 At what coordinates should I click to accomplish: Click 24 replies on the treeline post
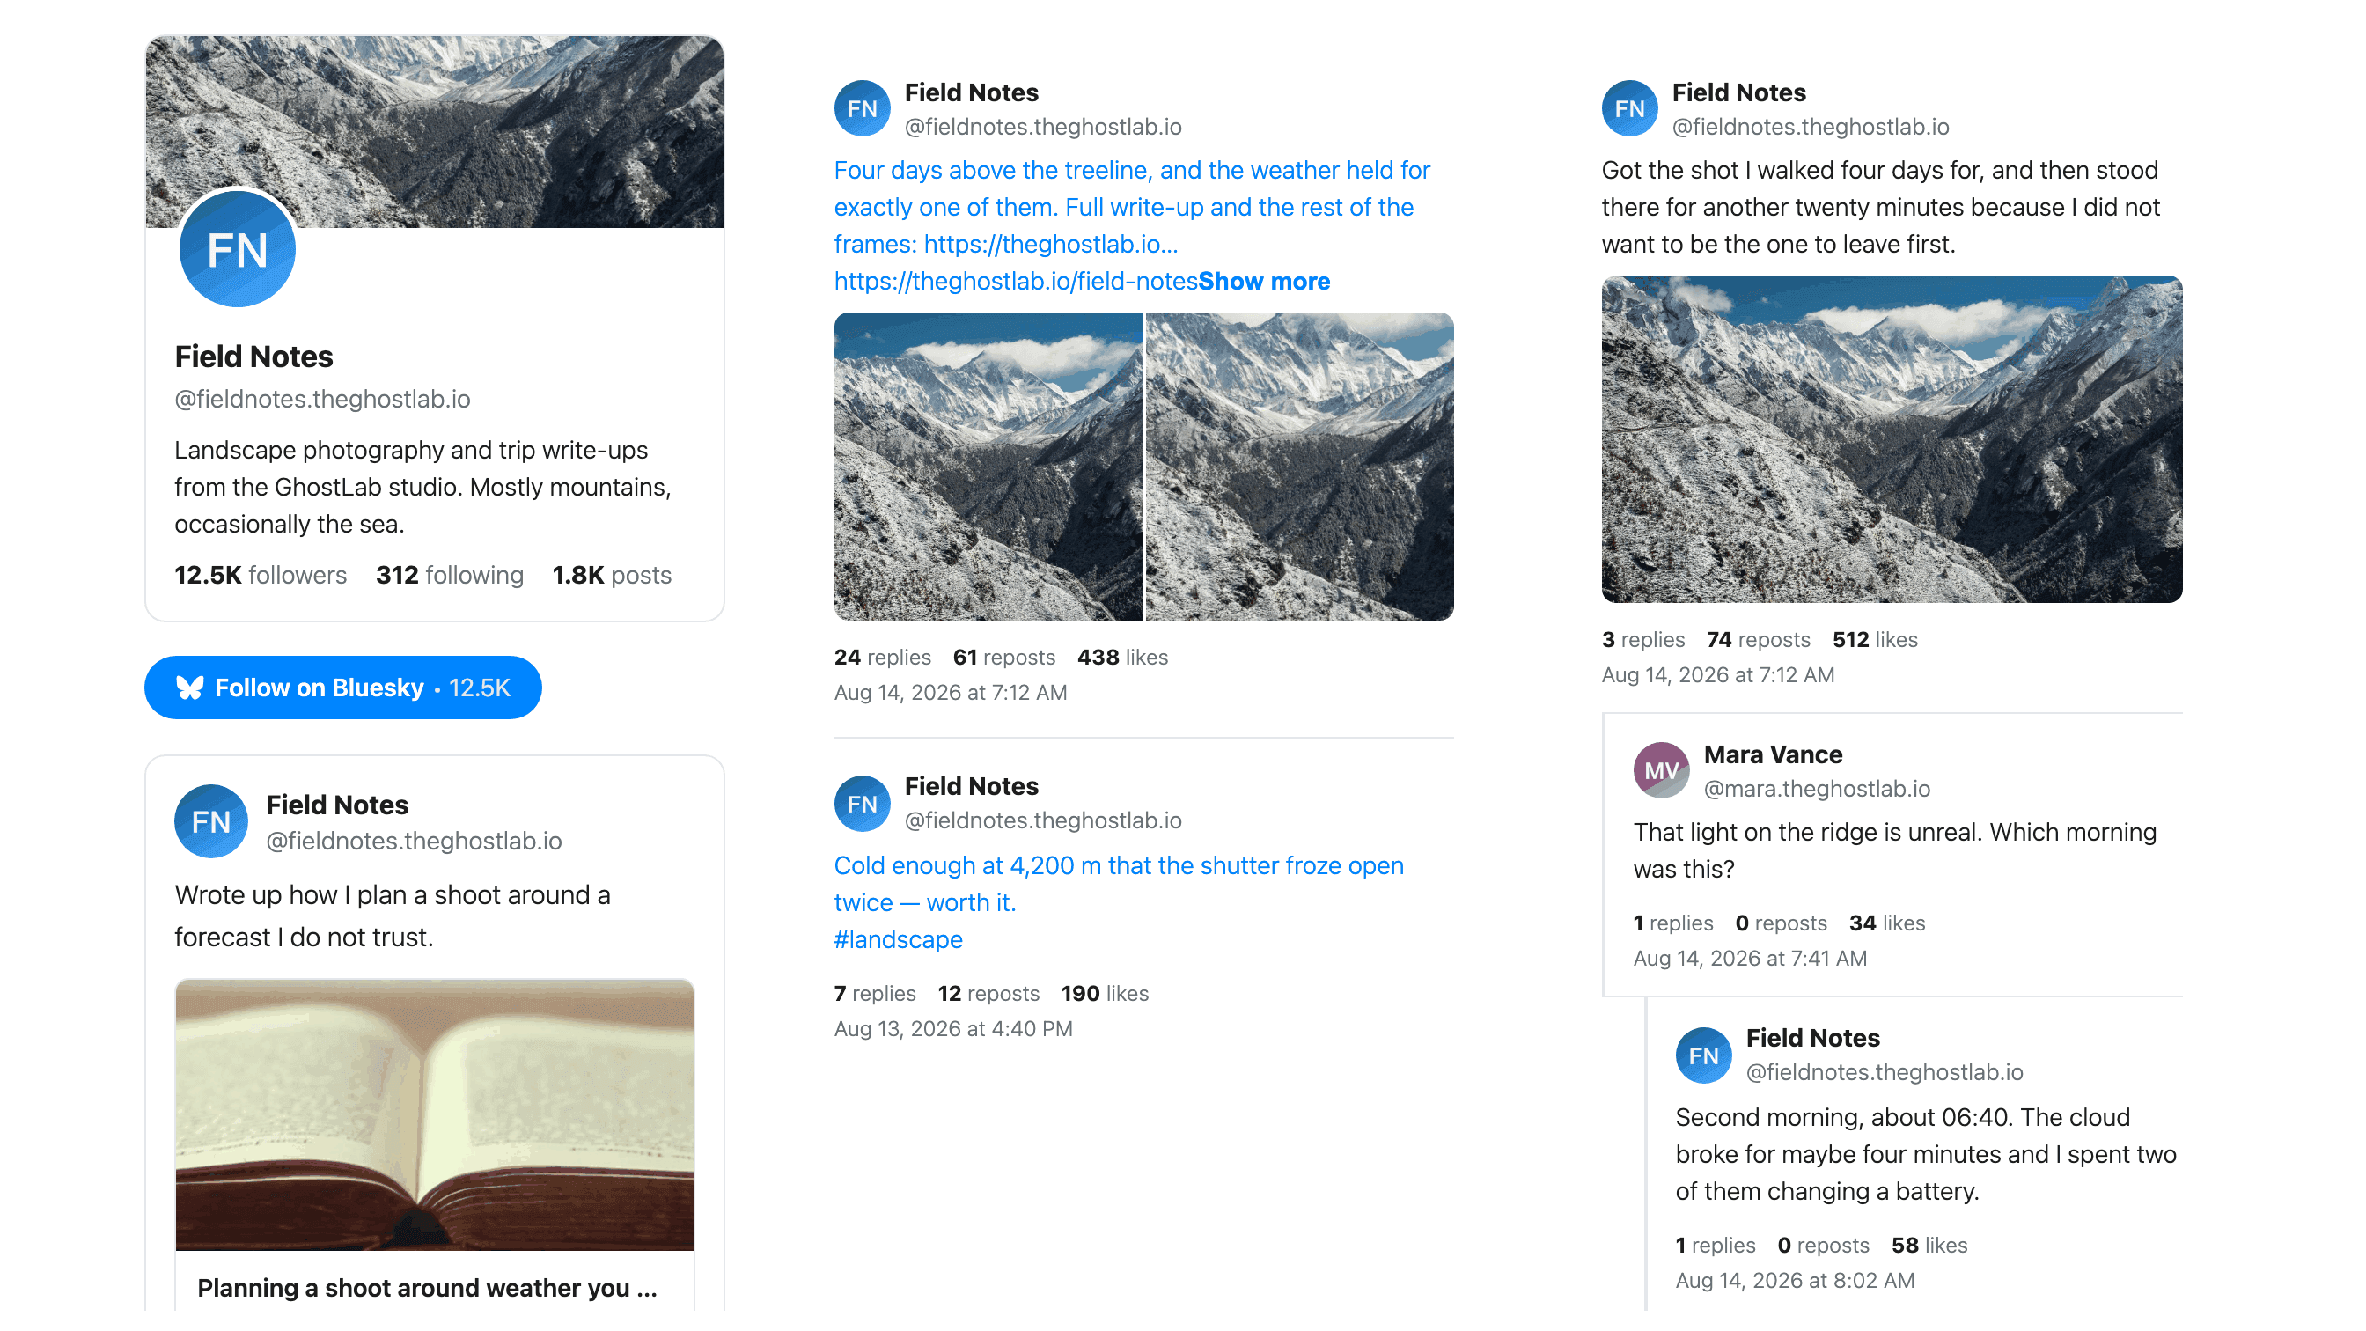point(883,658)
